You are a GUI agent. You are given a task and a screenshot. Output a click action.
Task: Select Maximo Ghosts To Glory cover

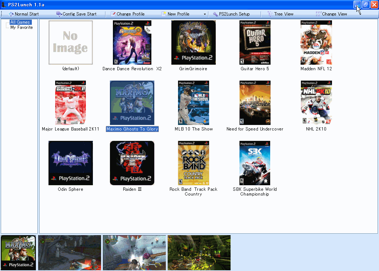[x=132, y=103]
